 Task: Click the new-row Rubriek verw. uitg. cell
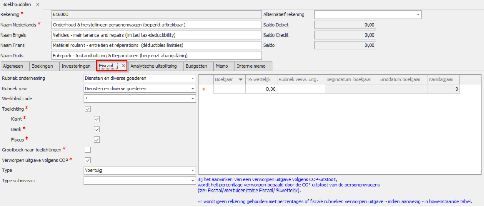pos(301,89)
